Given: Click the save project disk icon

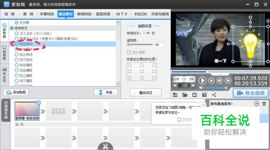Looking at the screenshot, I should [x=194, y=95].
